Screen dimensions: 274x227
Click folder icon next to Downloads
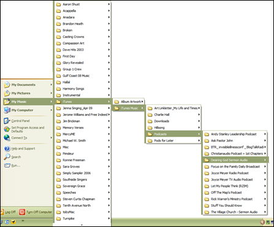pyautogui.click(x=150, y=121)
